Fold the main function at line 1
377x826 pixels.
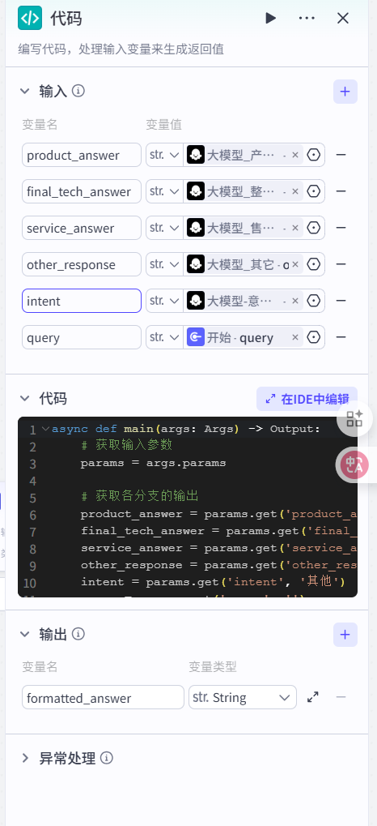tap(45, 429)
